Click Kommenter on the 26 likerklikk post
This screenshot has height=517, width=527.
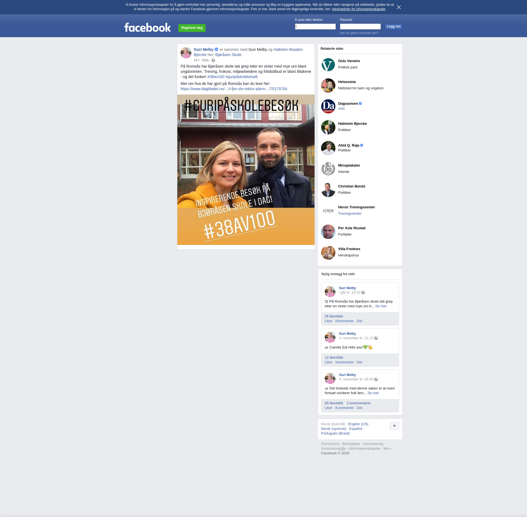344,321
